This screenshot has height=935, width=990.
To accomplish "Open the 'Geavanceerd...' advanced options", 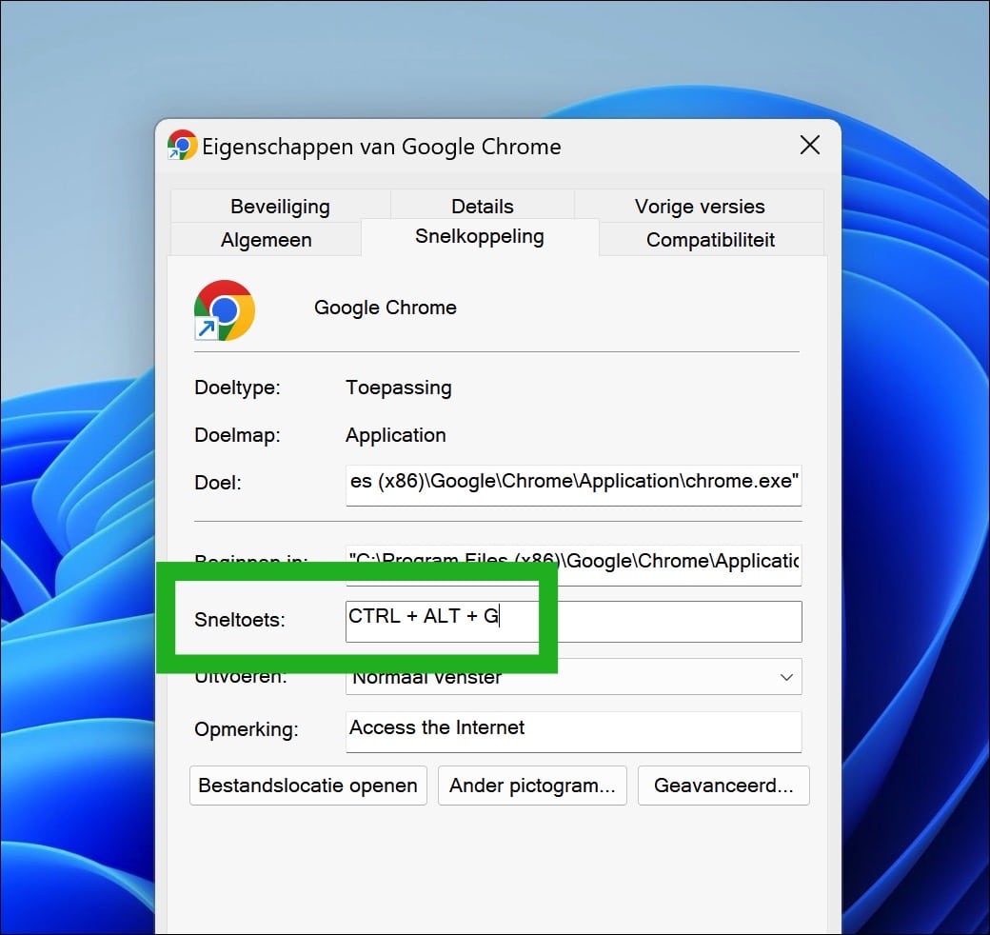I will click(x=723, y=786).
